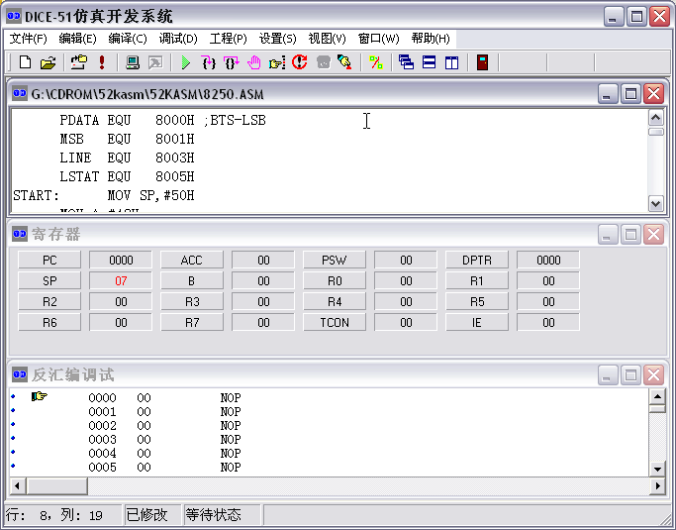Click the PC register label button

click(x=49, y=261)
